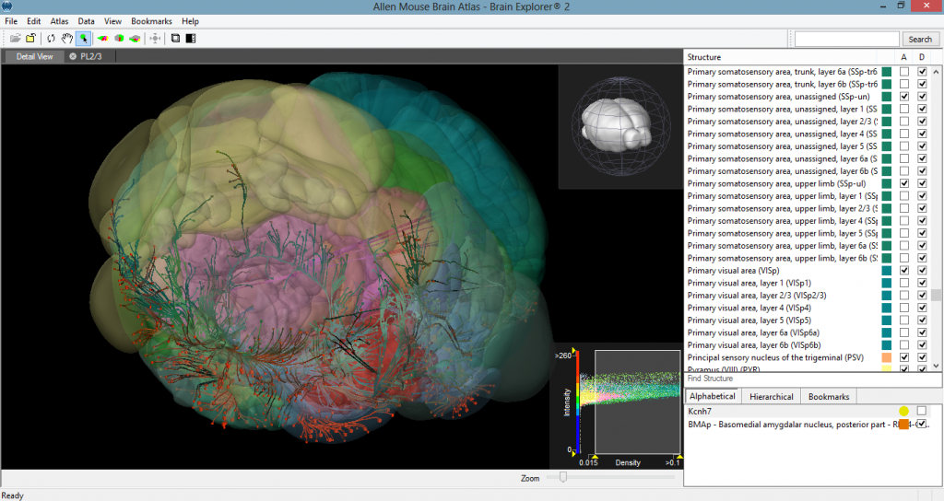Check A column for Primary visual area, layer 4
The width and height of the screenshot is (944, 501).
click(x=904, y=308)
